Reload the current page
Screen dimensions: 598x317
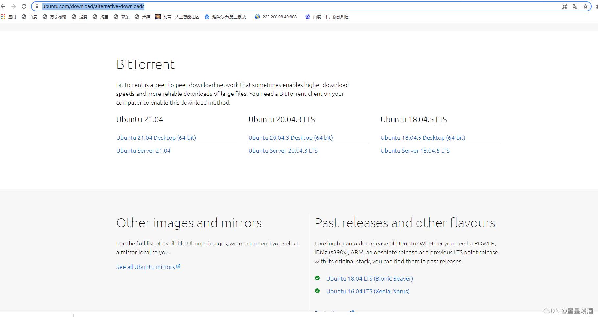24,6
